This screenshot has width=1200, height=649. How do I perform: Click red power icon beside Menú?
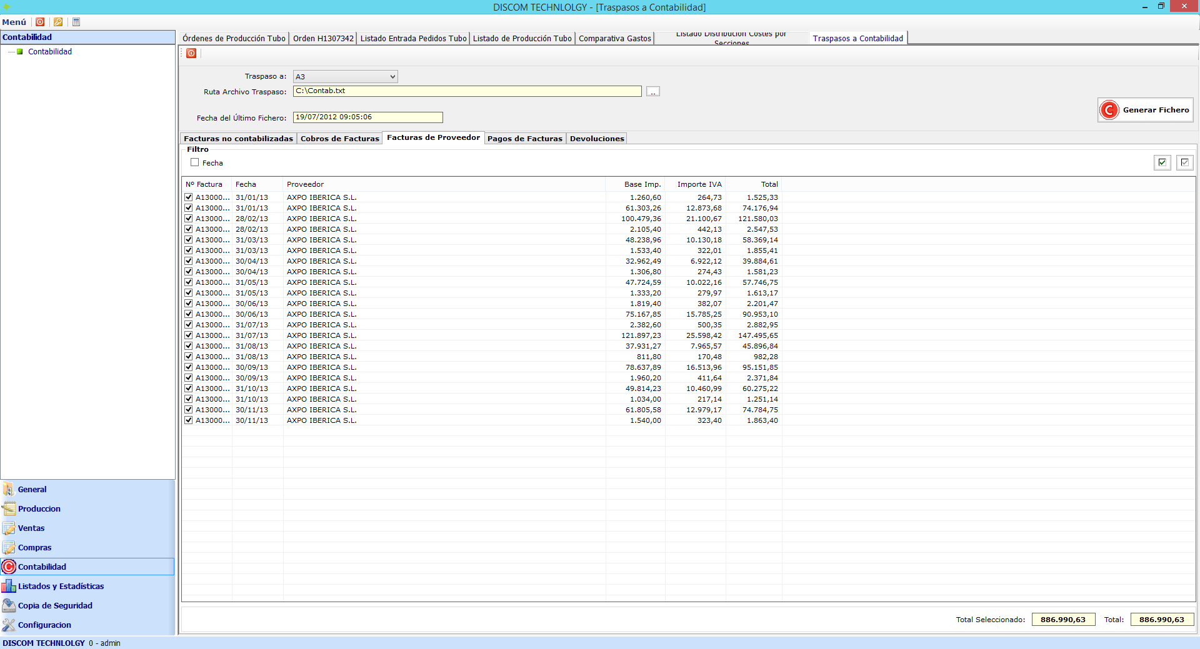click(40, 22)
